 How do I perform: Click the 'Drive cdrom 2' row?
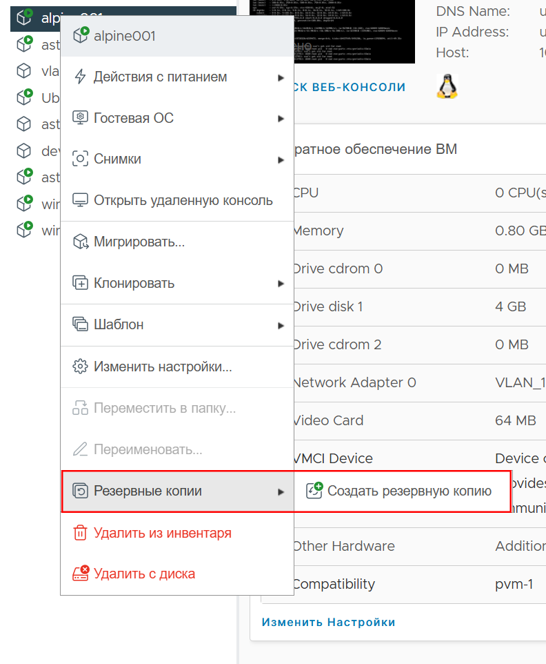419,344
